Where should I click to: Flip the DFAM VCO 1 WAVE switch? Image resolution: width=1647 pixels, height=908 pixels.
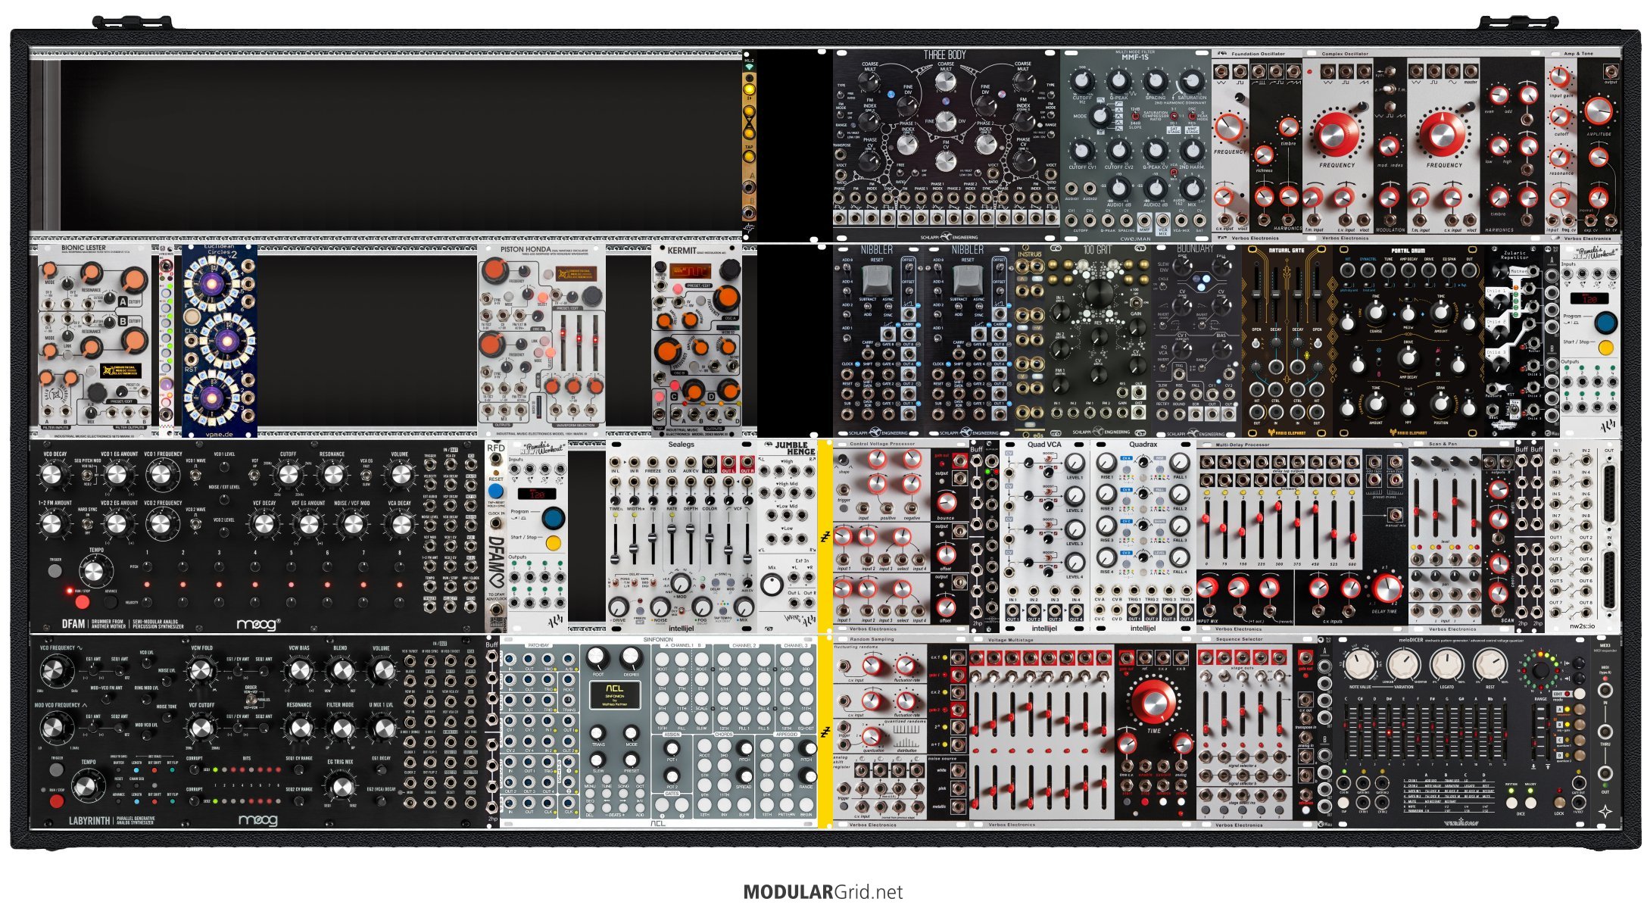point(195,475)
